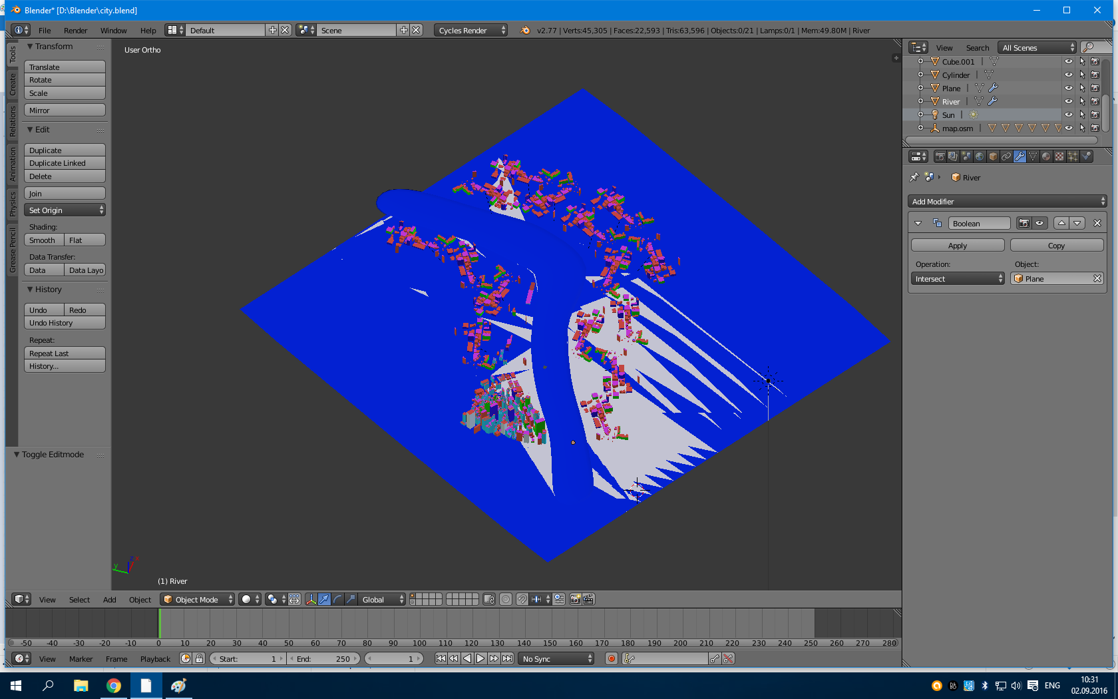This screenshot has width=1118, height=699.
Task: Click the outliner search magnifier icon
Action: tap(1088, 47)
